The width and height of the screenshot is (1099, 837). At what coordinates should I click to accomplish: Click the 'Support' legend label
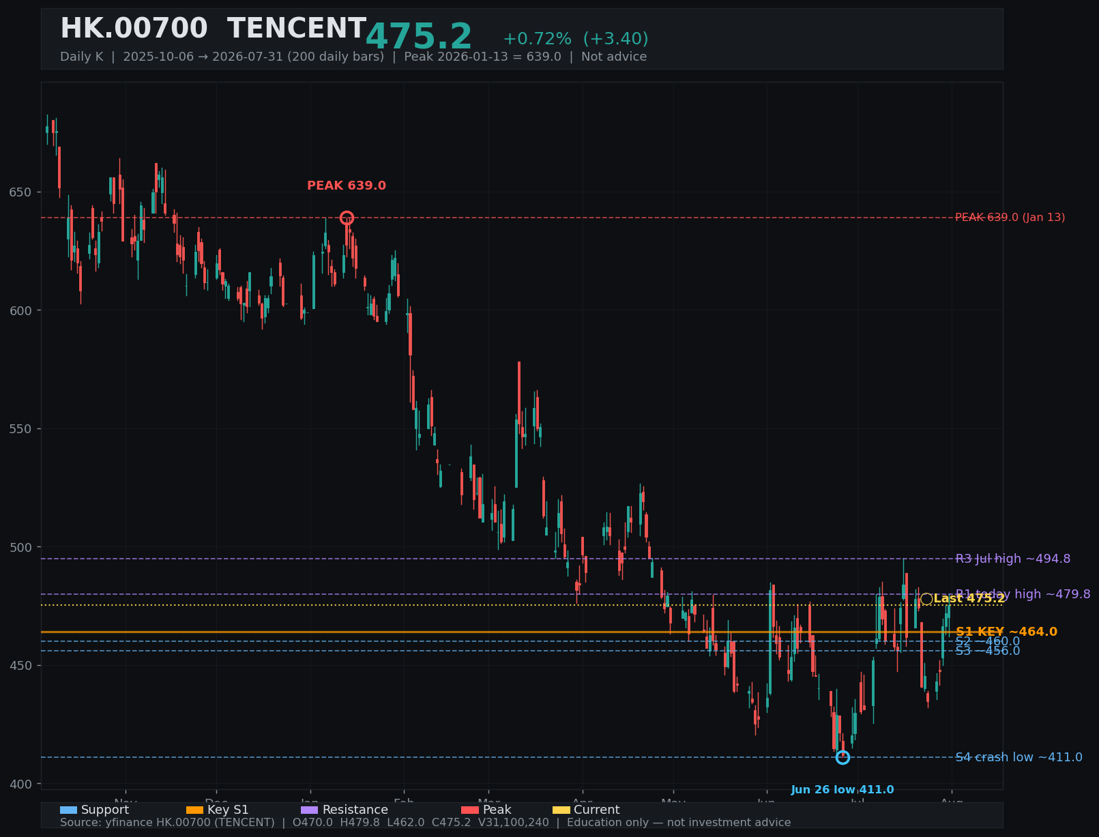pos(105,810)
